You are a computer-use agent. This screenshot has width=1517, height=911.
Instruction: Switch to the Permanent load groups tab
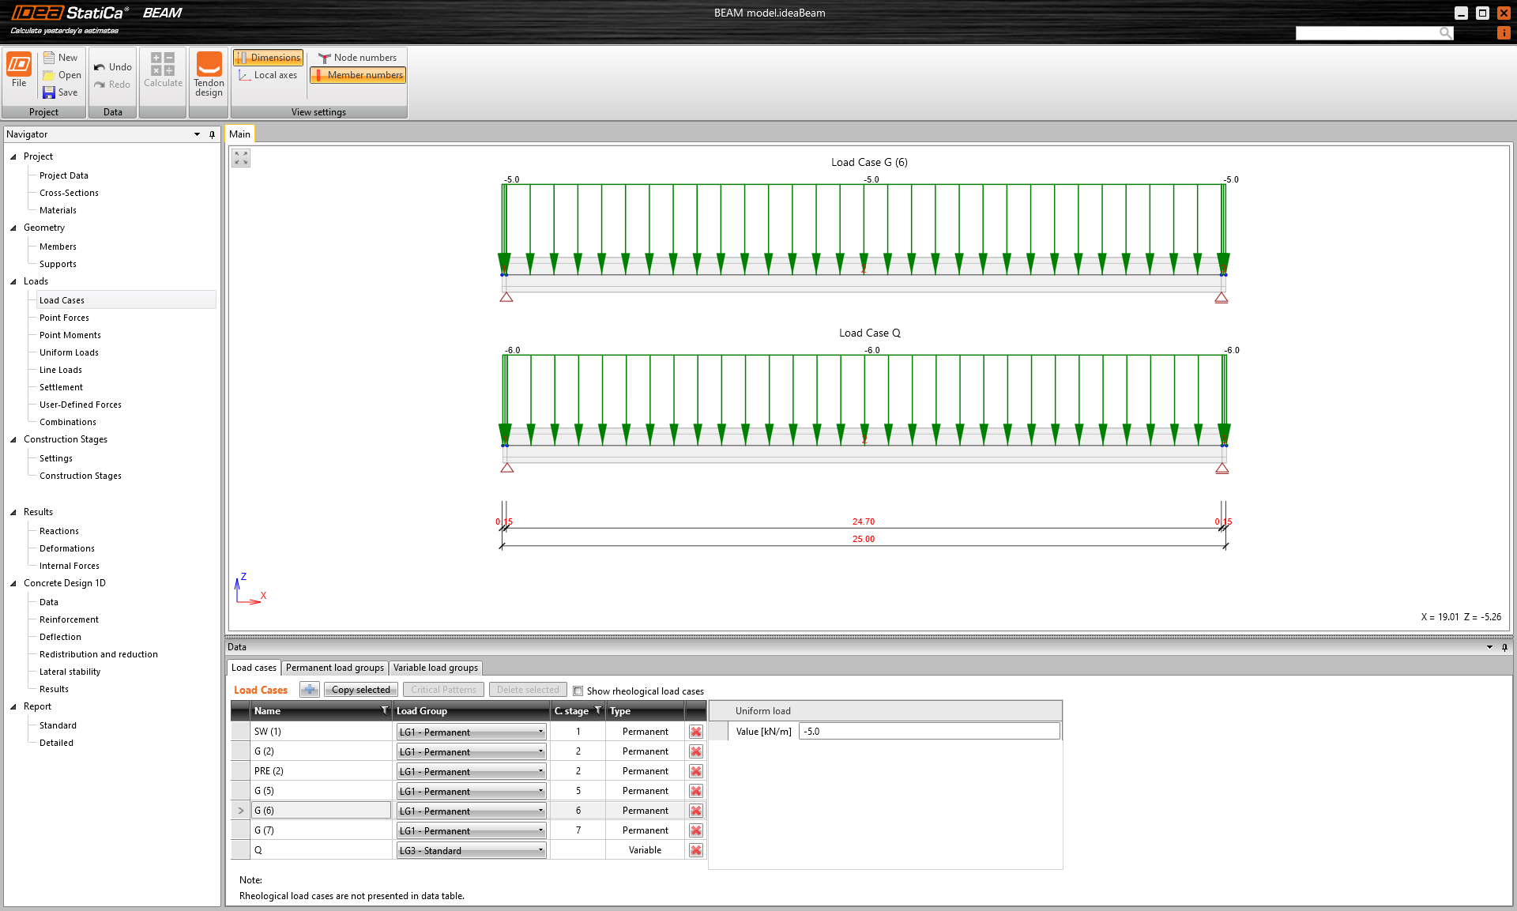coord(334,668)
